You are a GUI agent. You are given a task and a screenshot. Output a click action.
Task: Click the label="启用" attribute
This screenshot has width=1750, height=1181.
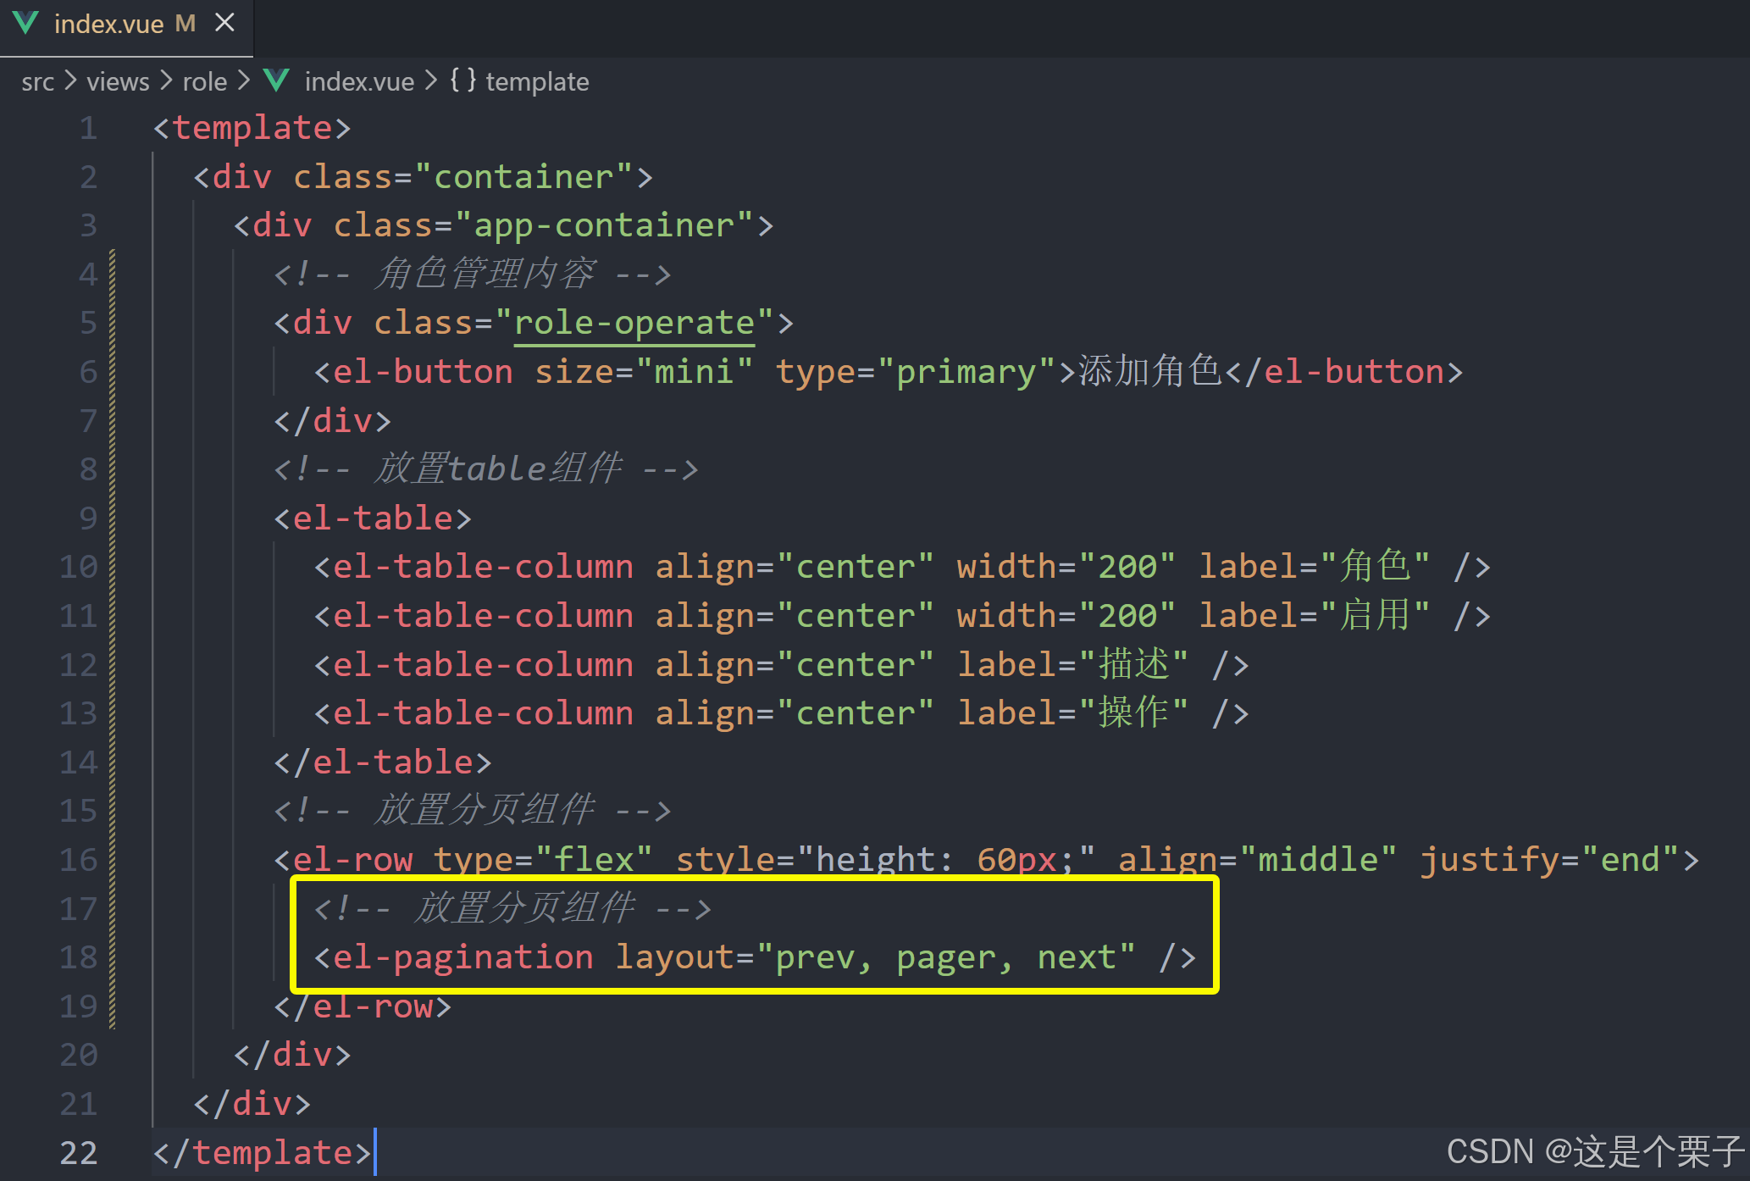1314,616
